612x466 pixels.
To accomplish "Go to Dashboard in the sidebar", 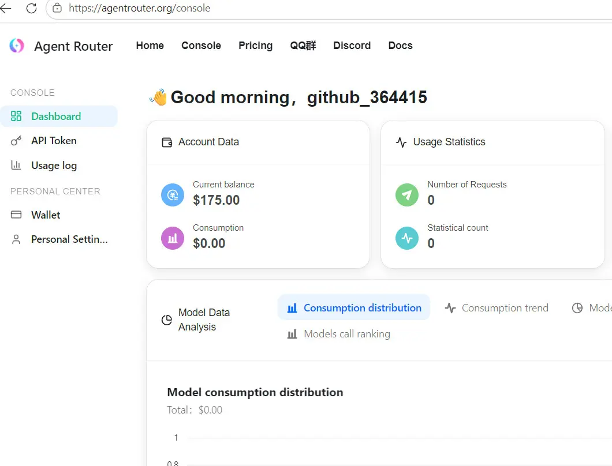I will [58, 116].
